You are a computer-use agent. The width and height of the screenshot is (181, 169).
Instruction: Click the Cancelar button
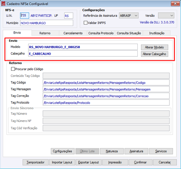tap(165, 162)
